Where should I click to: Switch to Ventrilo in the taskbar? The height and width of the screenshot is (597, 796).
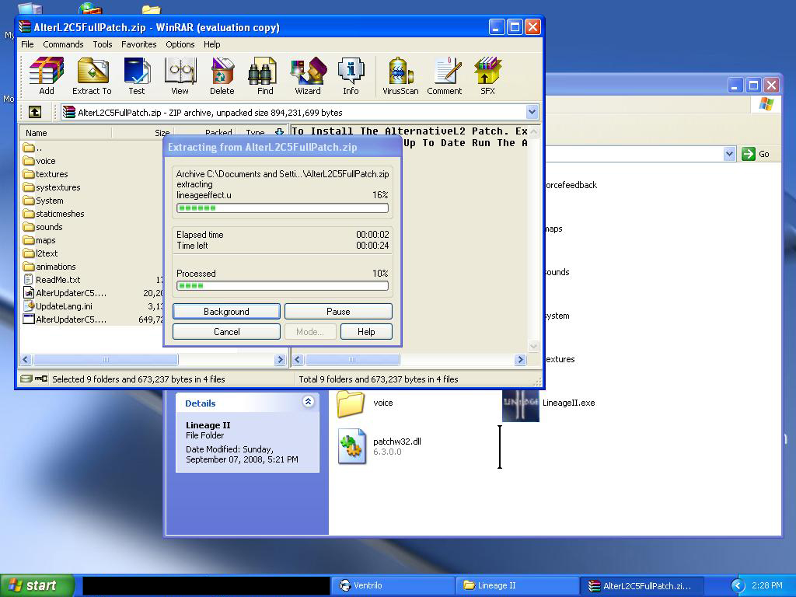click(393, 586)
